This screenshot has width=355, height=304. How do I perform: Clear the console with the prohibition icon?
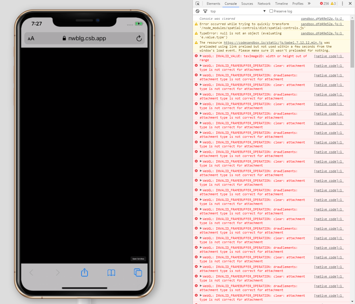197,11
